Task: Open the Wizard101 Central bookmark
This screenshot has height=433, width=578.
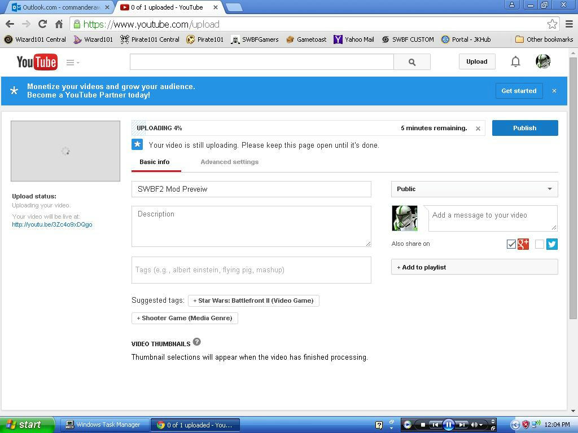Action: 35,39
